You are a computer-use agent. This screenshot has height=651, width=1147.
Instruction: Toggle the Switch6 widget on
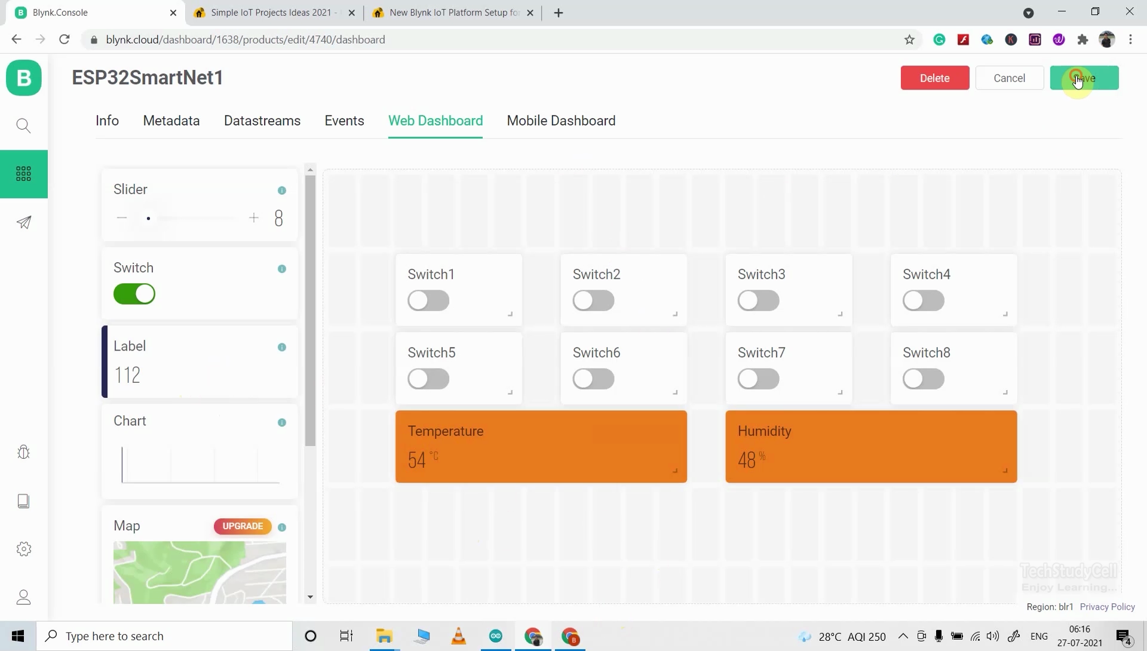(593, 379)
